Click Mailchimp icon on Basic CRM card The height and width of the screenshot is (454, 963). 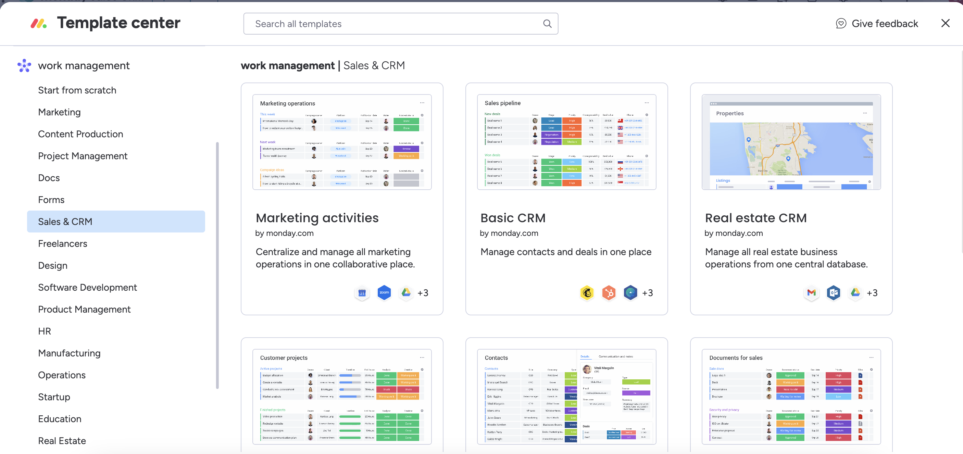tap(587, 293)
